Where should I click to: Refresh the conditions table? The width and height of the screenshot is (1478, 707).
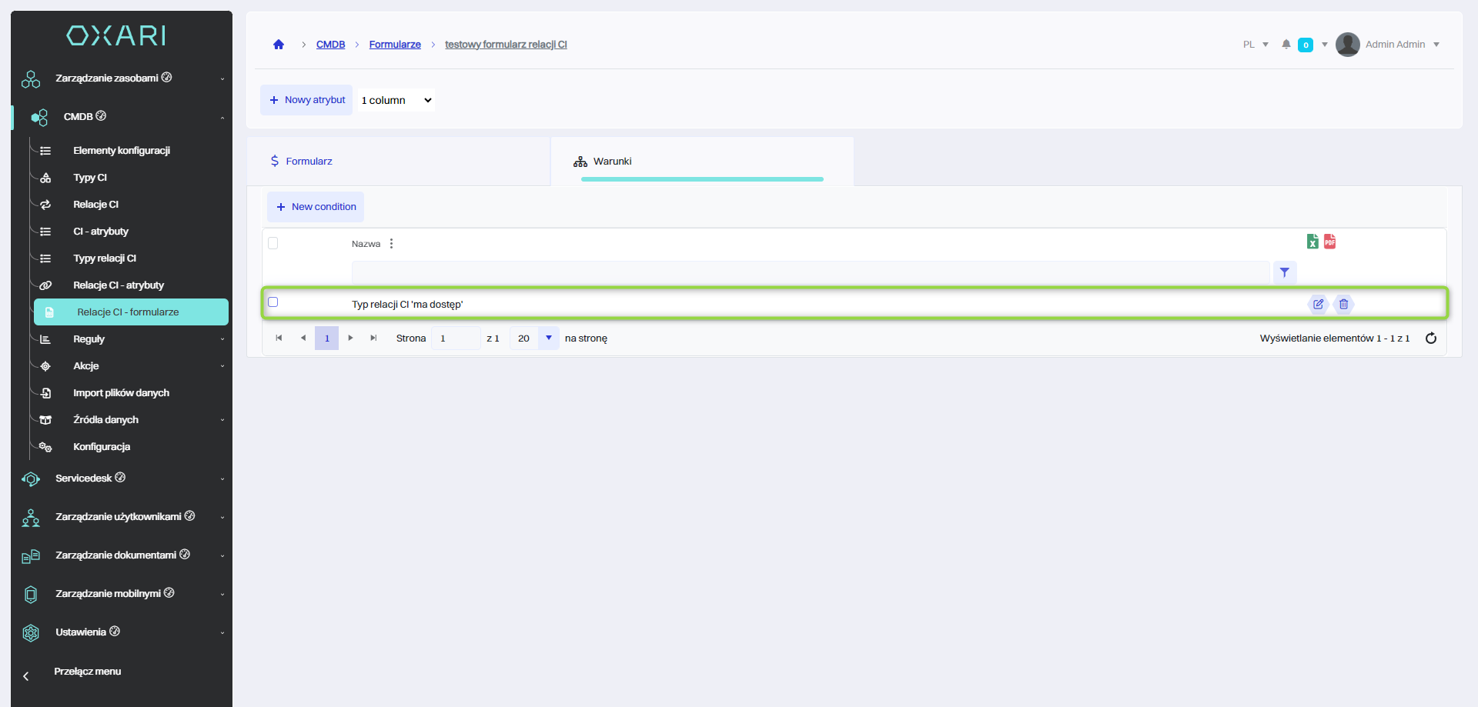click(x=1430, y=338)
